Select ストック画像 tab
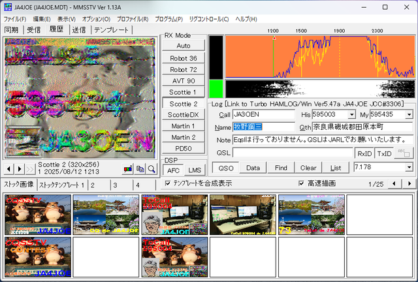Viewport: 418px width, 282px height. [x=19, y=184]
